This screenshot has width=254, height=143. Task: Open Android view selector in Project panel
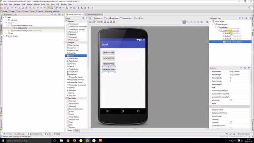click(x=10, y=14)
